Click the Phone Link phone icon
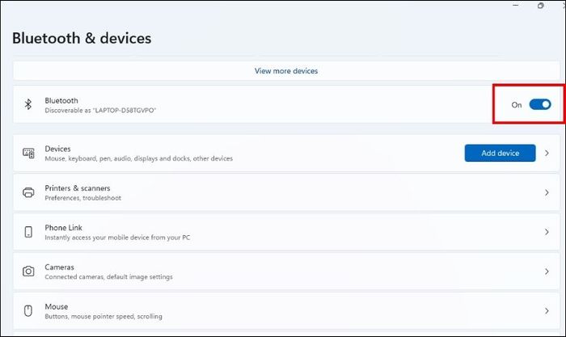 [28, 232]
